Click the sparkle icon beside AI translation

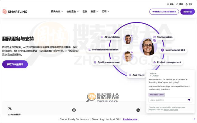pos(102,37)
